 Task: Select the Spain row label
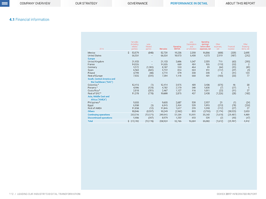(91, 70)
